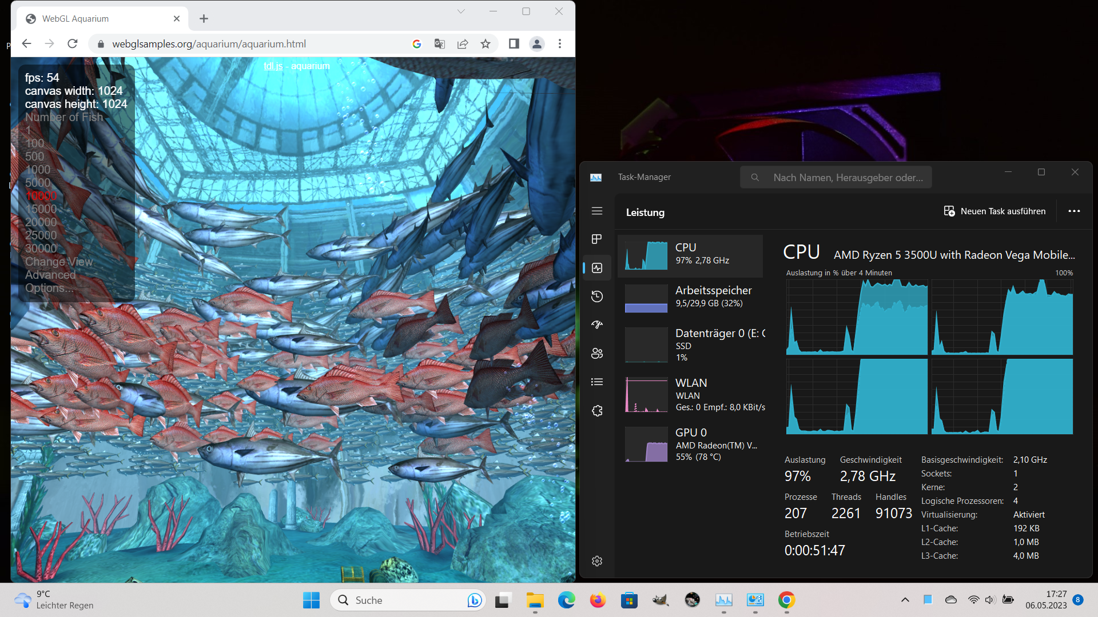Open three-dots more options in Task Manager
1098x617 pixels.
[x=1074, y=211]
